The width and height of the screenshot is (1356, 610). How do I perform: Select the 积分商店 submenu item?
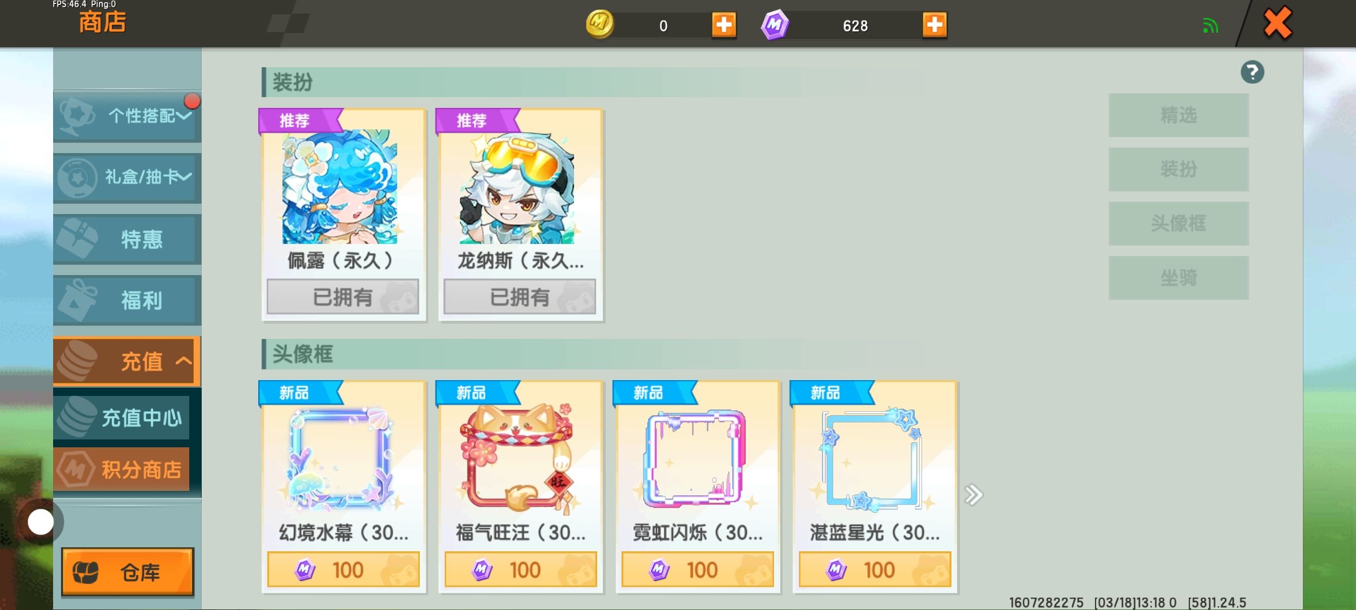(x=121, y=469)
